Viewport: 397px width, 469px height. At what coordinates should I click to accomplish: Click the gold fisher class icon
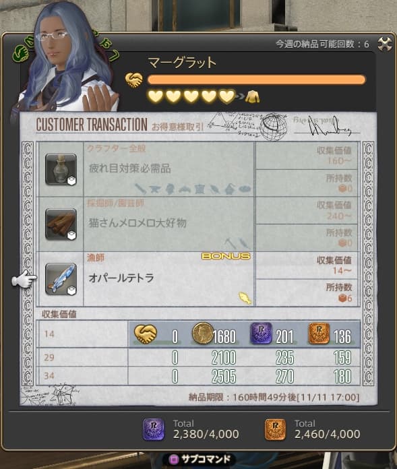click(245, 299)
